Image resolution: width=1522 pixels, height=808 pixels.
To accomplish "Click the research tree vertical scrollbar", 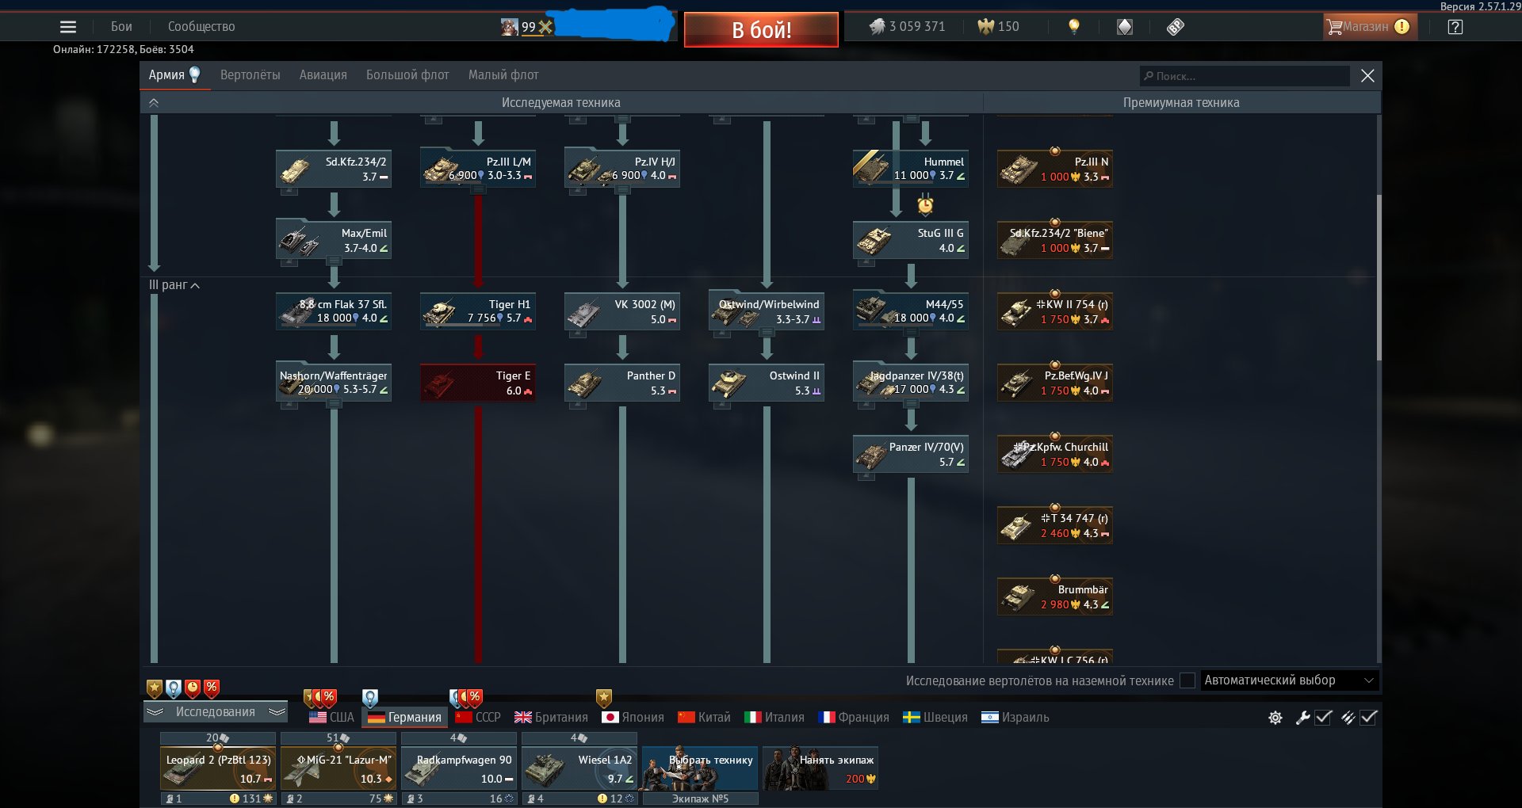I will coord(1379,277).
